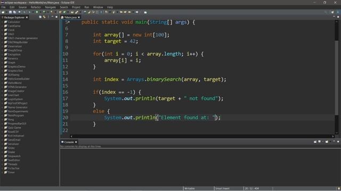The height and width of the screenshot is (191, 341).
Task: Open the Edit menu
Action: click(x=12, y=7)
